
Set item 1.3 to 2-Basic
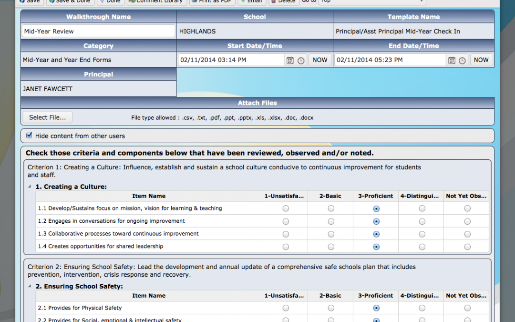pyautogui.click(x=331, y=234)
